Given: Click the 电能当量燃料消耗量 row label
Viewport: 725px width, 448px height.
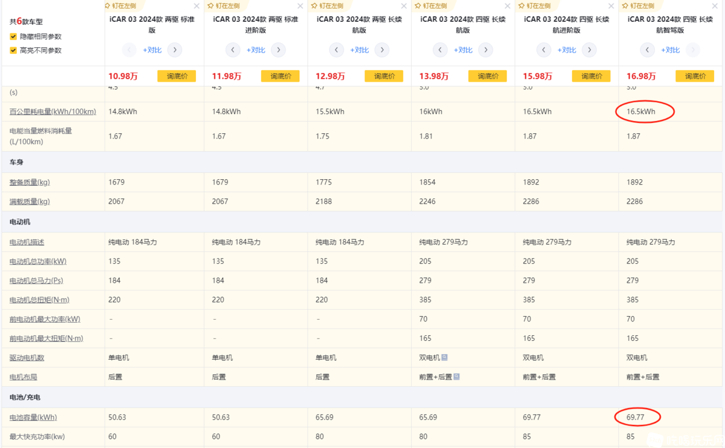Looking at the screenshot, I should click(x=41, y=136).
